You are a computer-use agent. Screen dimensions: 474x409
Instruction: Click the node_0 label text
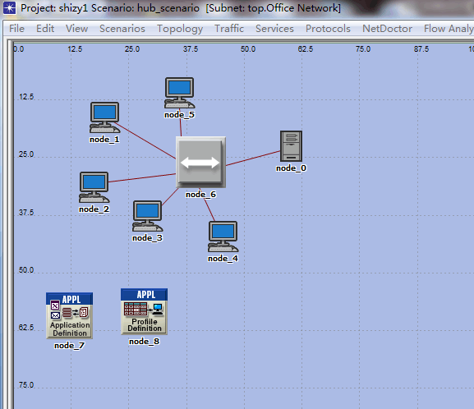pyautogui.click(x=291, y=168)
